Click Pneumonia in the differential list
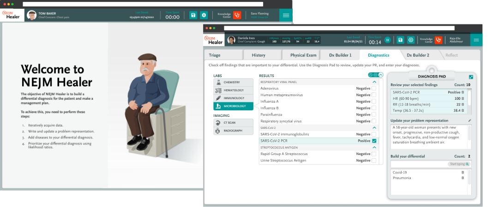Viewport: 492px width, 207px height. pyautogui.click(x=402, y=178)
